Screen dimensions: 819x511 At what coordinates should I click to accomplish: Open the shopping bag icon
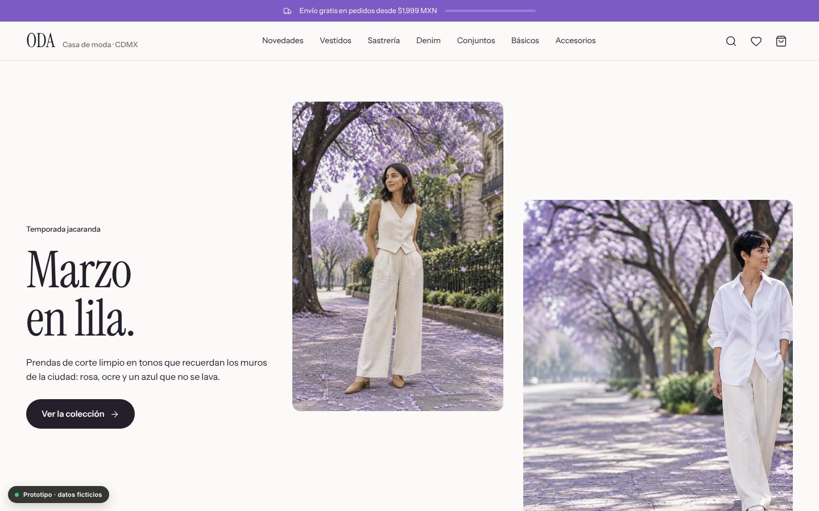pos(781,41)
